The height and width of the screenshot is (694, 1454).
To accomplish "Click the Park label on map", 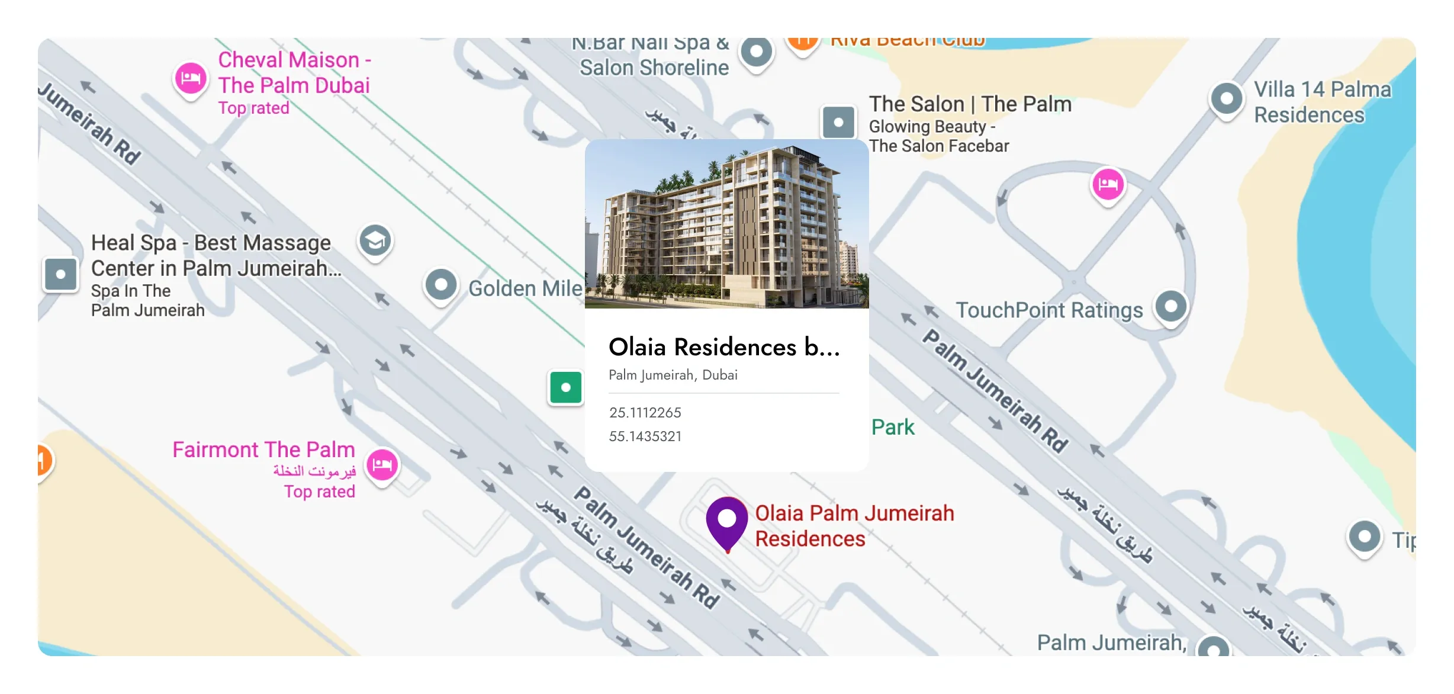I will point(893,427).
